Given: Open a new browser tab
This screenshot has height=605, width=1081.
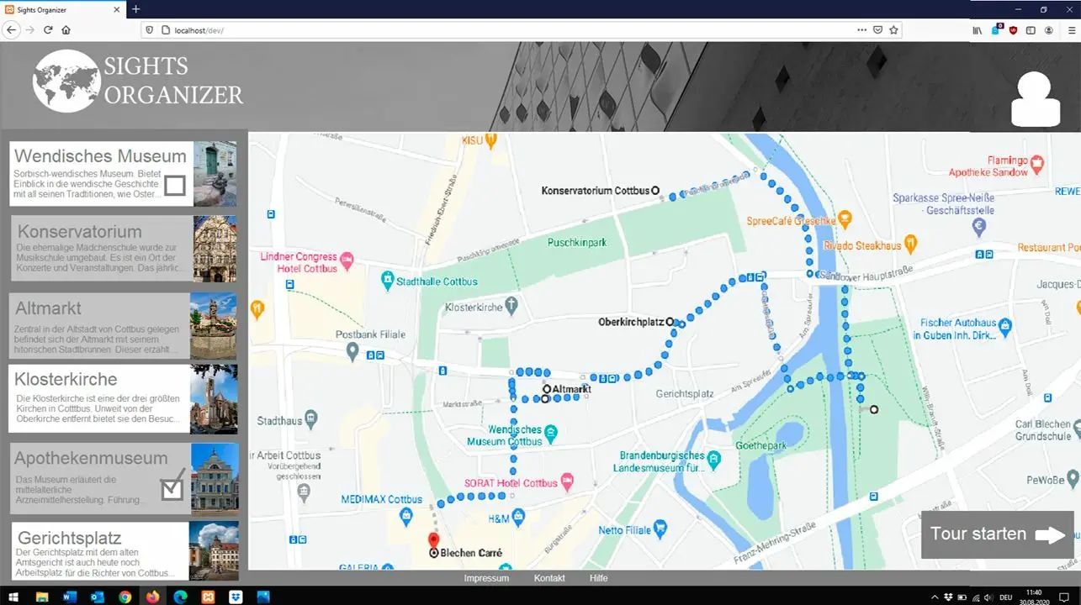Looking at the screenshot, I should click(x=135, y=9).
